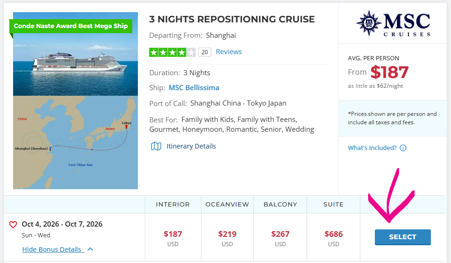Click the MSC Cruises logo
Image resolution: width=451 pixels, height=263 pixels.
(393, 24)
